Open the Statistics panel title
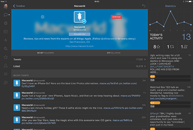The width and height of the screenshot is (193, 130). tap(170, 6)
